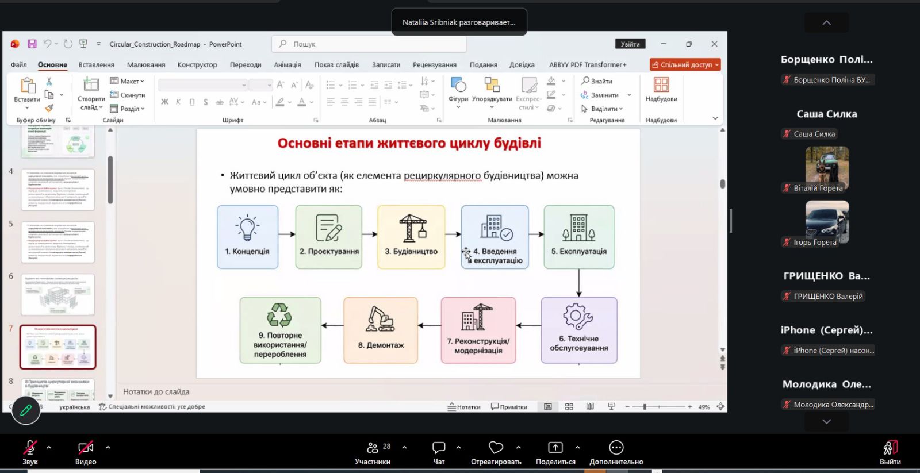Switch to slide sorter view icon

569,406
